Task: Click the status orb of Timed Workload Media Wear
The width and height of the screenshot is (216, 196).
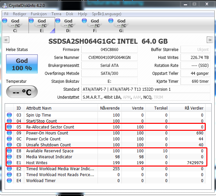Action: (x=9, y=169)
